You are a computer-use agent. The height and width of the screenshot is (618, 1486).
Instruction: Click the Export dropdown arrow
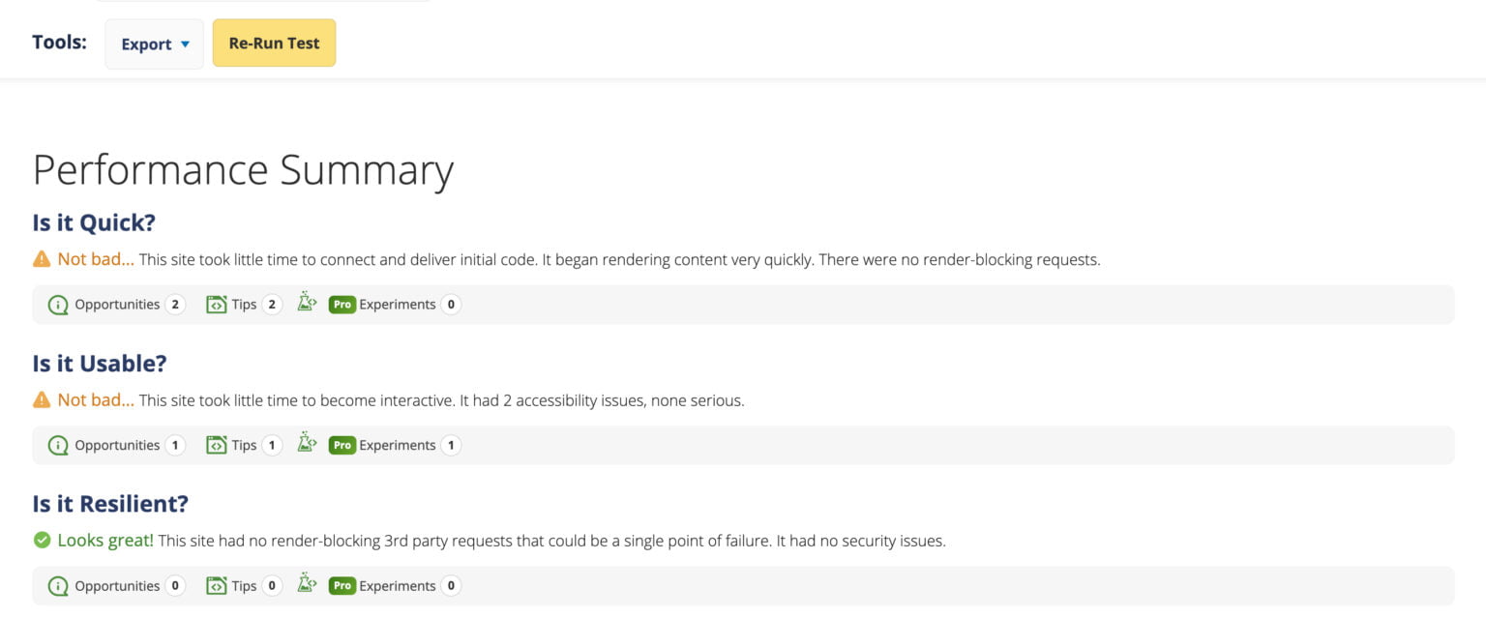point(185,44)
